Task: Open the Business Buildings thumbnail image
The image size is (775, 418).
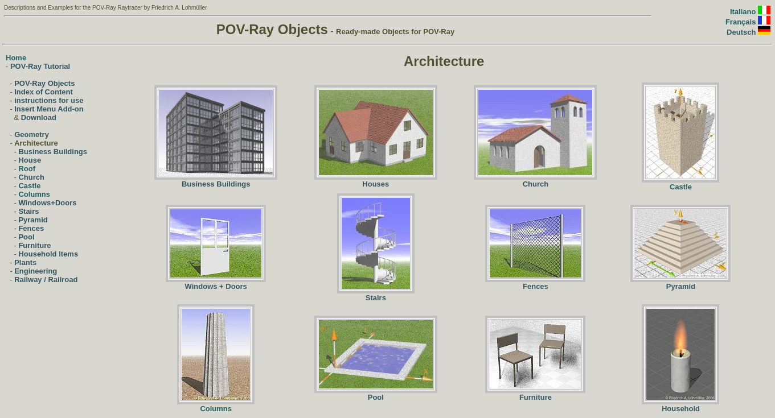Action: coord(216,133)
